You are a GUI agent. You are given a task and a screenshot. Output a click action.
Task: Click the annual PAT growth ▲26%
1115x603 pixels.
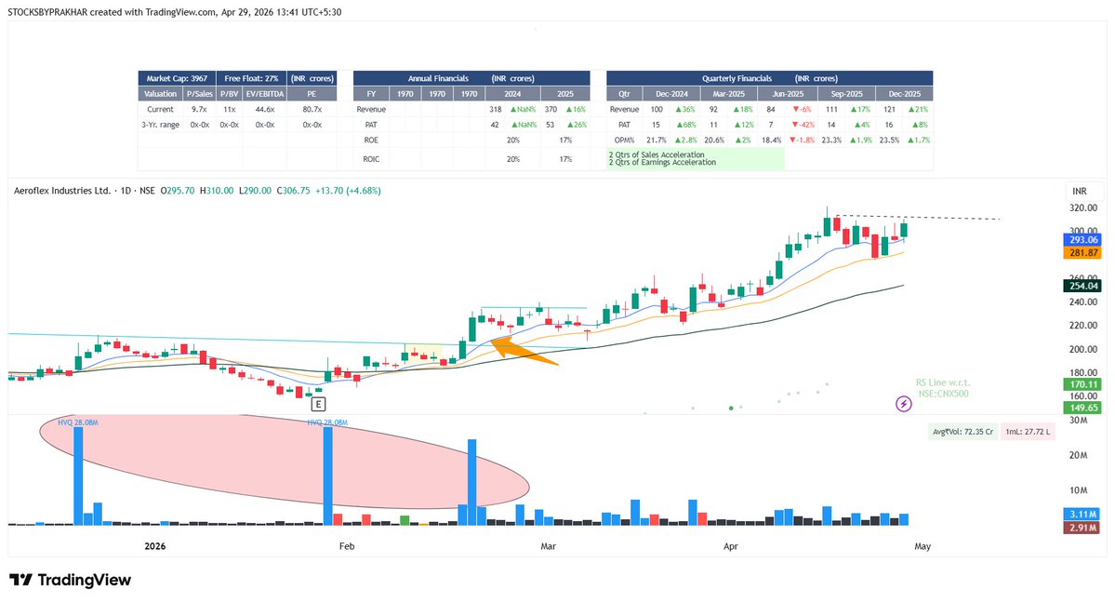pyautogui.click(x=575, y=125)
